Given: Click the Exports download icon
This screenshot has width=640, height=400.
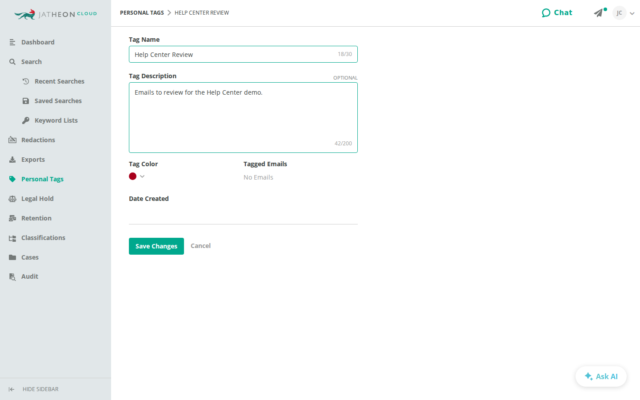Looking at the screenshot, I should pos(12,160).
